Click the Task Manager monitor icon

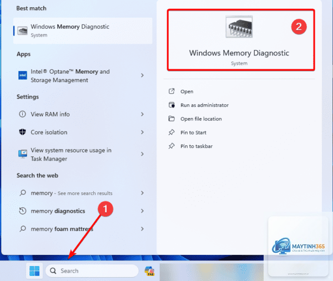[x=23, y=154]
